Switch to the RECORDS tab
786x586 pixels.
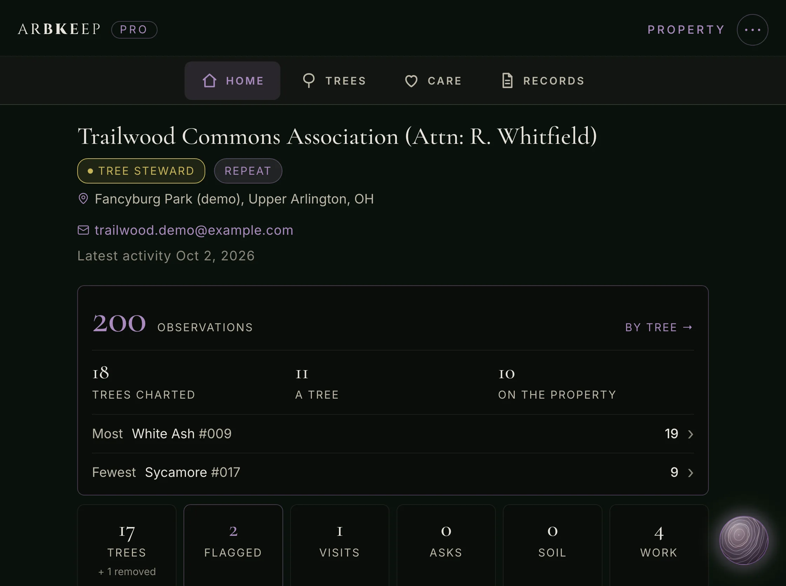click(x=543, y=80)
